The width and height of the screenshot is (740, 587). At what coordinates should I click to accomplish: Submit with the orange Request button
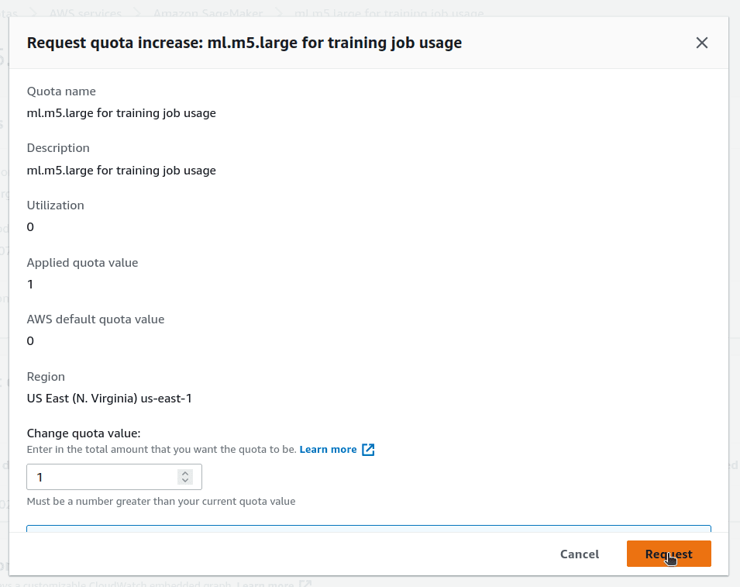point(668,554)
